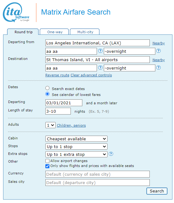Open the Stops dropdown
This screenshot has width=174, height=203.
coord(76,147)
